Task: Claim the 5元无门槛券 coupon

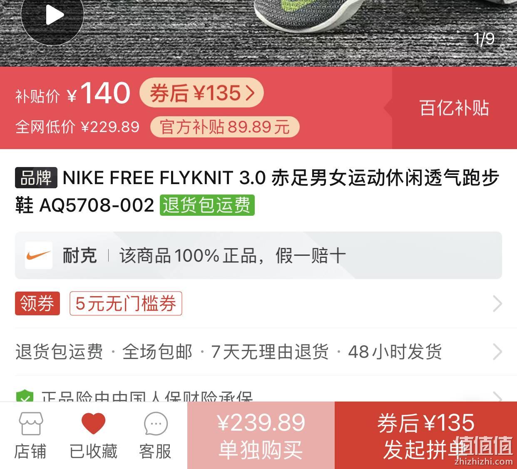Action: click(x=126, y=303)
